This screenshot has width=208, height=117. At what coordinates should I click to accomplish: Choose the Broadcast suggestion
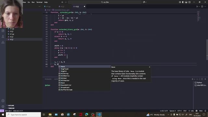coord(84,87)
